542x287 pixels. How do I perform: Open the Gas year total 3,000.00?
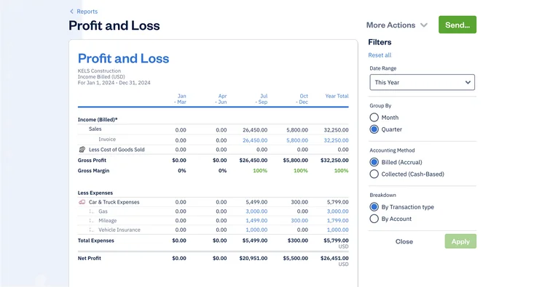point(338,211)
